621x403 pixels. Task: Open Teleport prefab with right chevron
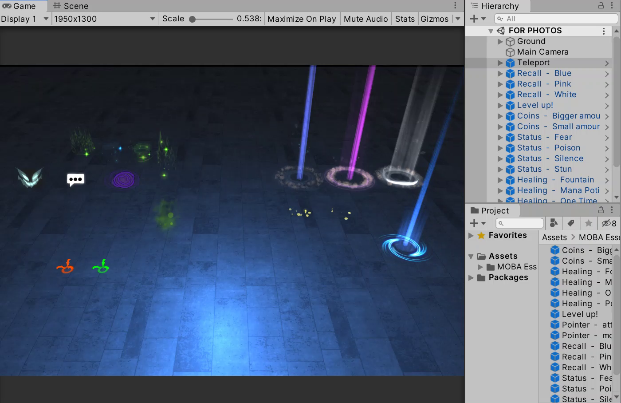click(607, 63)
